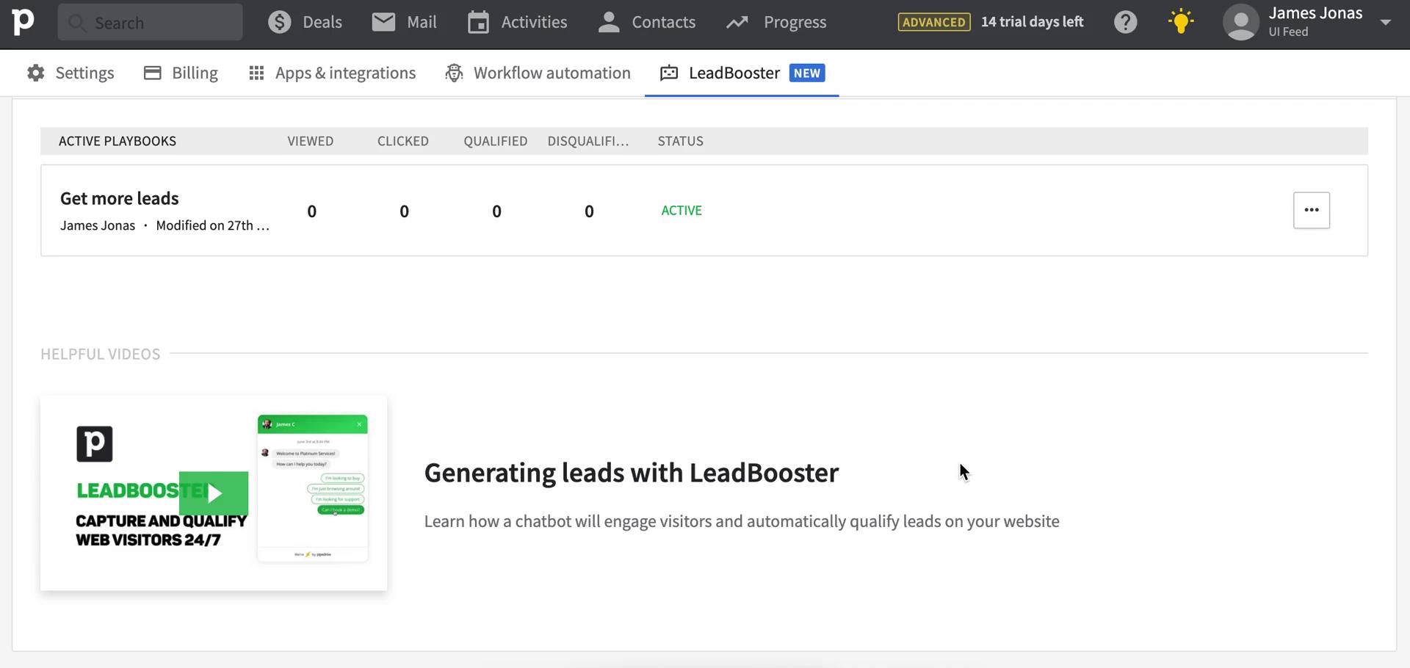Click the James Jonas account name
The image size is (1410, 668).
click(x=1315, y=13)
